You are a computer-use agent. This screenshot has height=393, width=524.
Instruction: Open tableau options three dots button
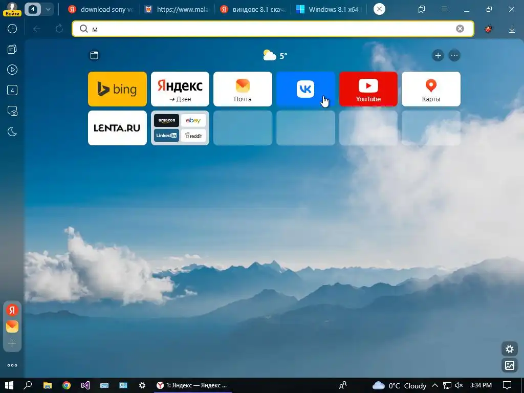[454, 55]
